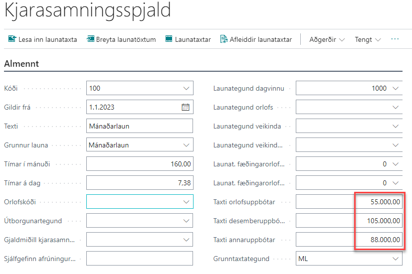Click the Taxti desemberuppbótar amount field
This screenshot has height=274, width=412.
click(349, 221)
